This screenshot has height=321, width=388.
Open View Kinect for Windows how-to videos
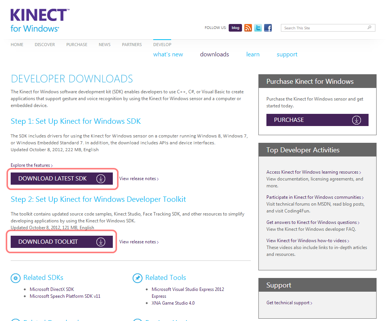coord(307,241)
